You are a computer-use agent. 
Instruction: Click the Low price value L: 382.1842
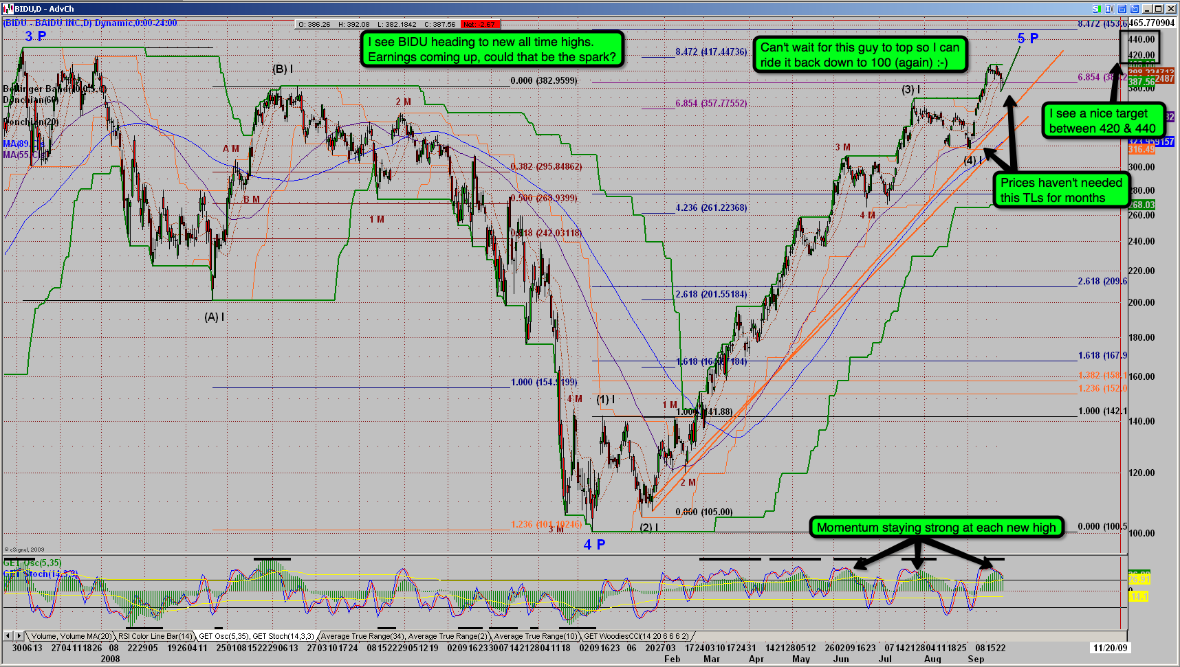(397, 24)
